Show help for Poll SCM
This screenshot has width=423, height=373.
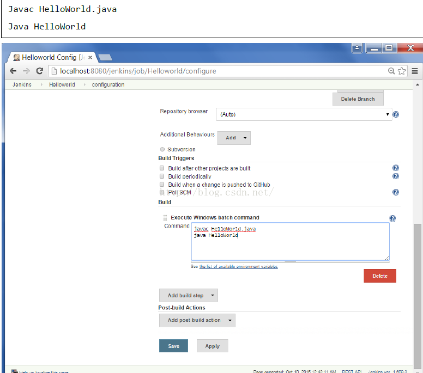396,192
